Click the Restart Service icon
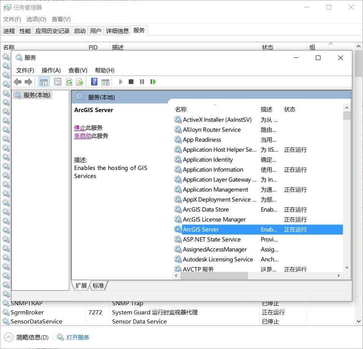This screenshot has height=349, width=363. tap(153, 82)
